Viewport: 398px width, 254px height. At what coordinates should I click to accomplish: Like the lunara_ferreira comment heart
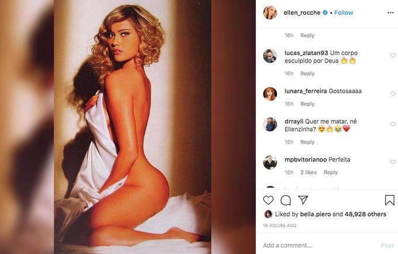pyautogui.click(x=393, y=94)
